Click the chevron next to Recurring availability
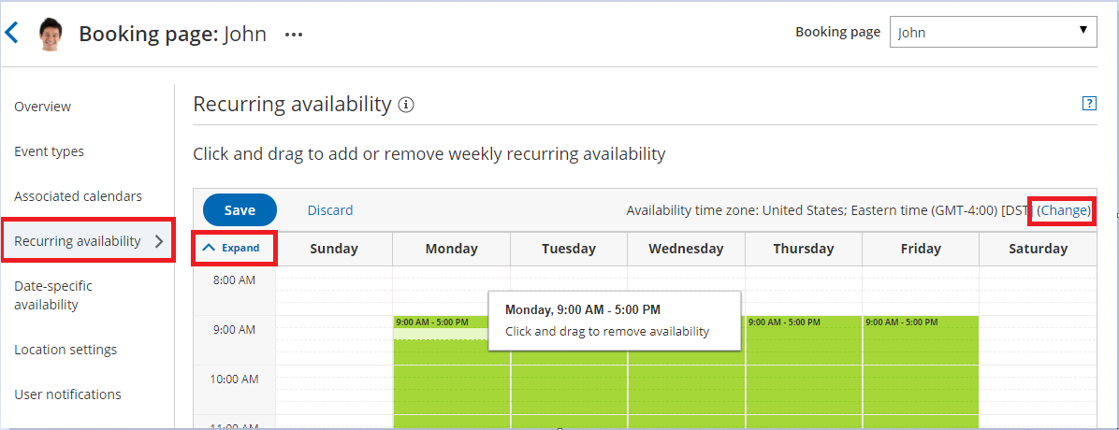1119x430 pixels. pyautogui.click(x=159, y=241)
